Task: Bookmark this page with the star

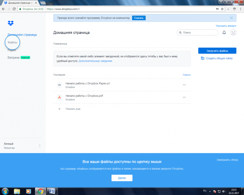Action: coord(222,9)
